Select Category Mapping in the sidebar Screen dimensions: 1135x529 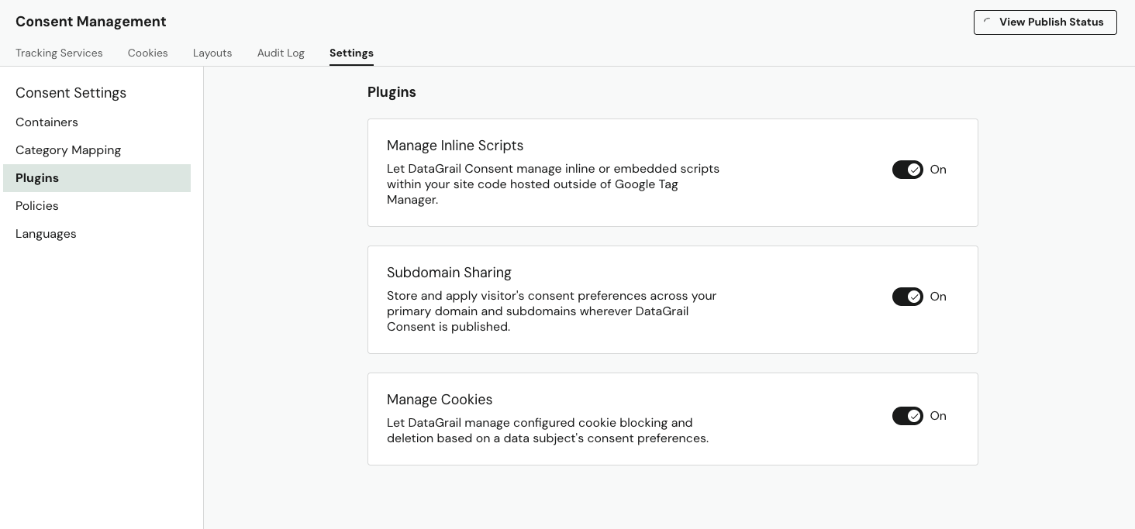point(68,150)
